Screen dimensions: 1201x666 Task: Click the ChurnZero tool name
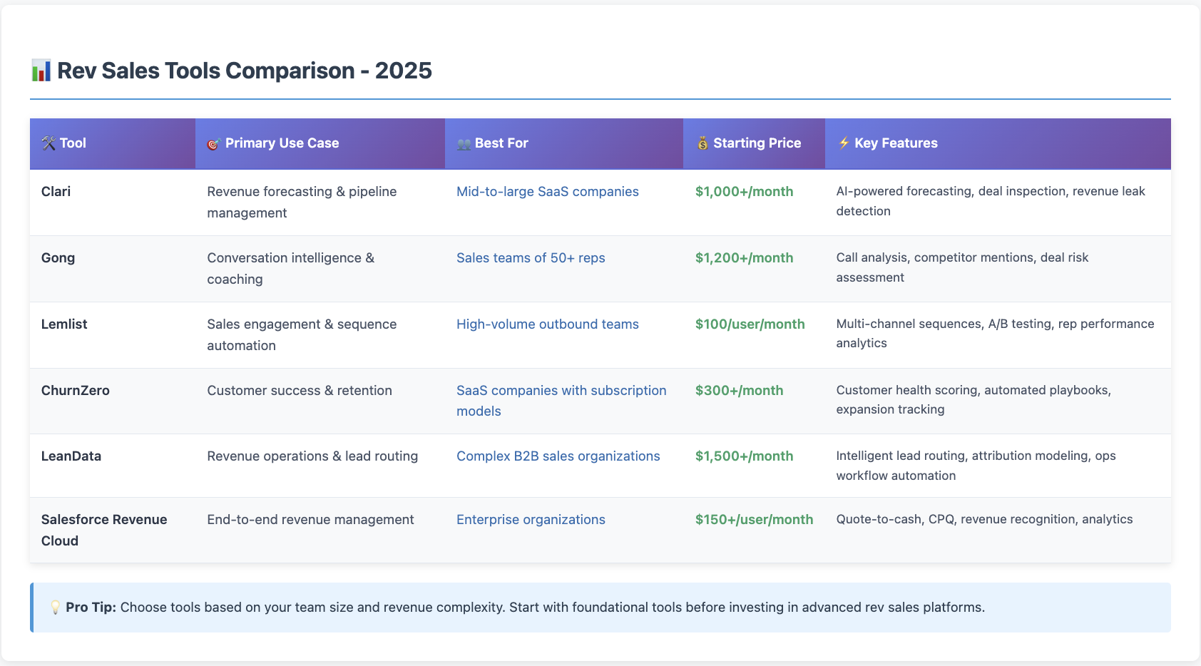coord(76,391)
